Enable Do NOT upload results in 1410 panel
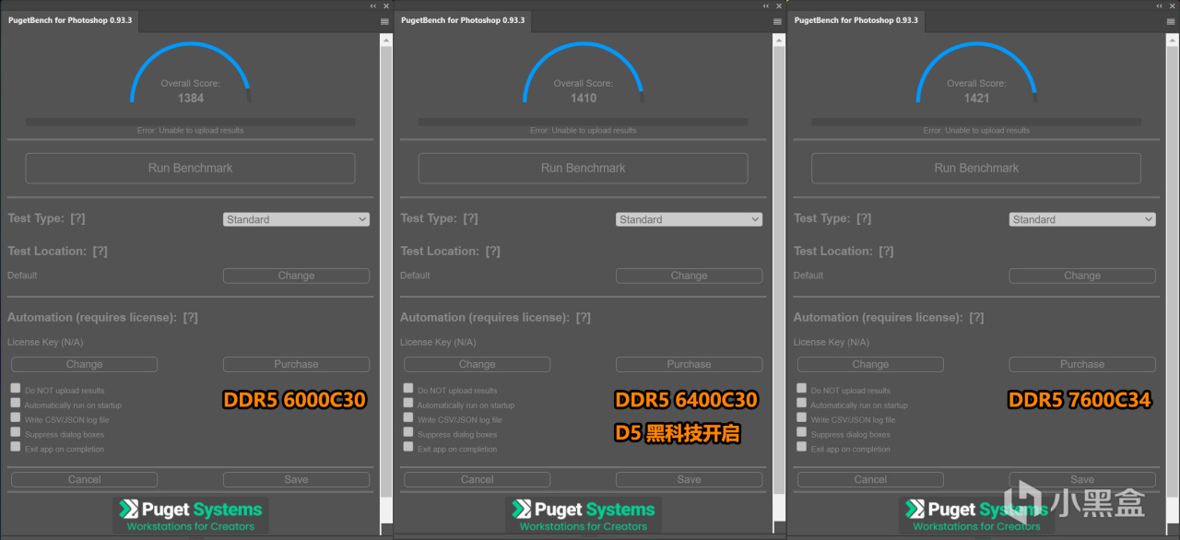The image size is (1180, 540). click(408, 388)
